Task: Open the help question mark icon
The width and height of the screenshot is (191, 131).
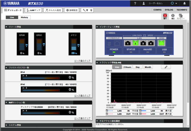Action: pyautogui.click(x=135, y=3)
